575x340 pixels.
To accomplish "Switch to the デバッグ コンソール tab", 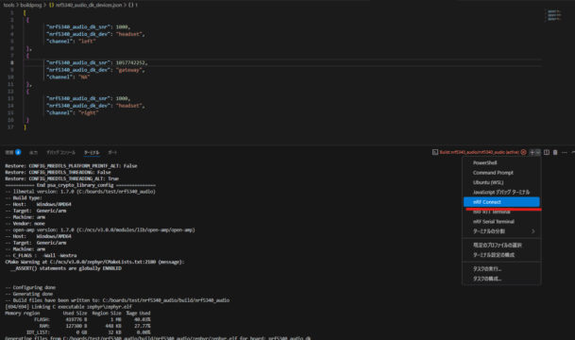I will click(60, 152).
